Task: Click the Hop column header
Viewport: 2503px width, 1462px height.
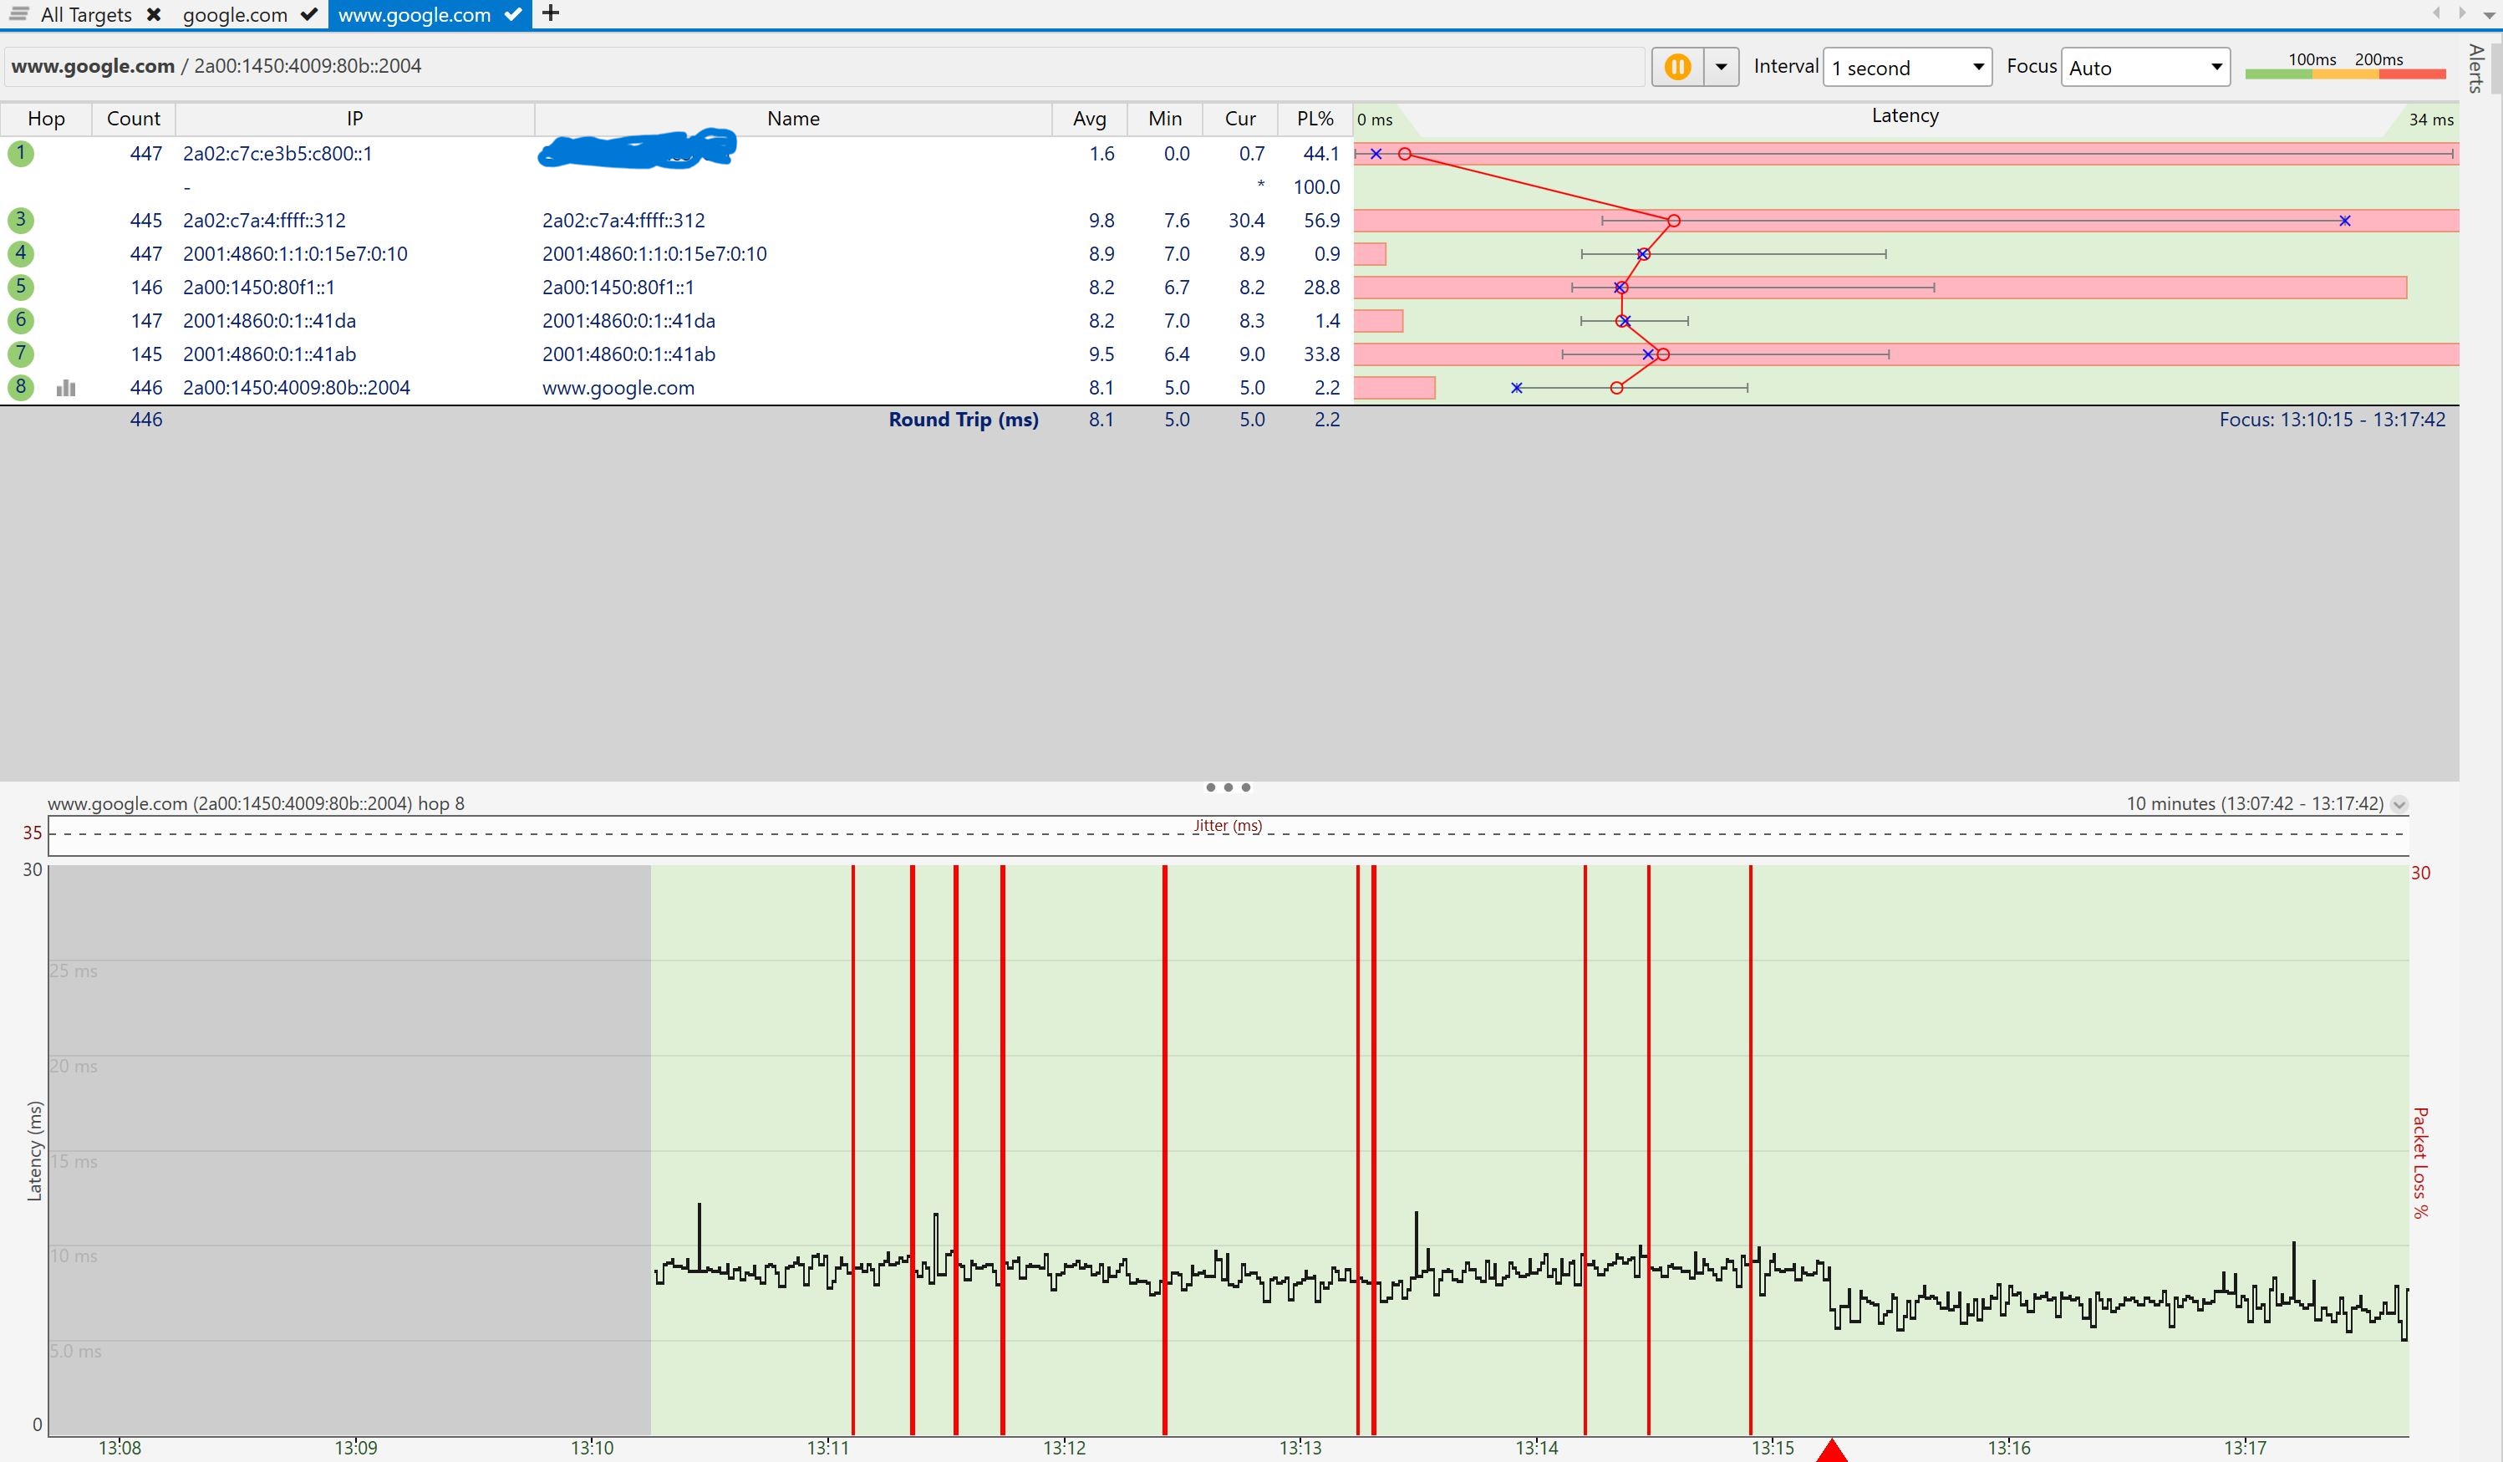Action: pyautogui.click(x=47, y=118)
